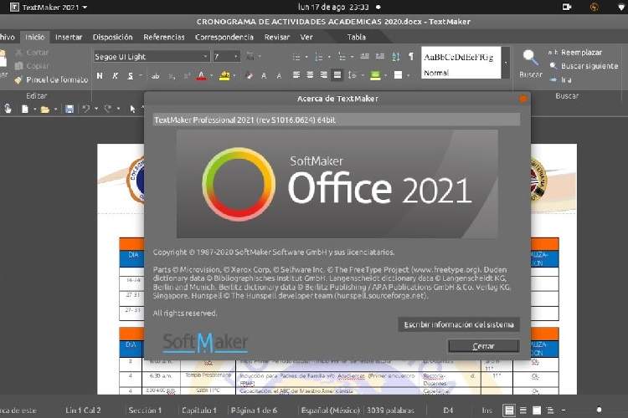Click the align left icon

(296, 74)
